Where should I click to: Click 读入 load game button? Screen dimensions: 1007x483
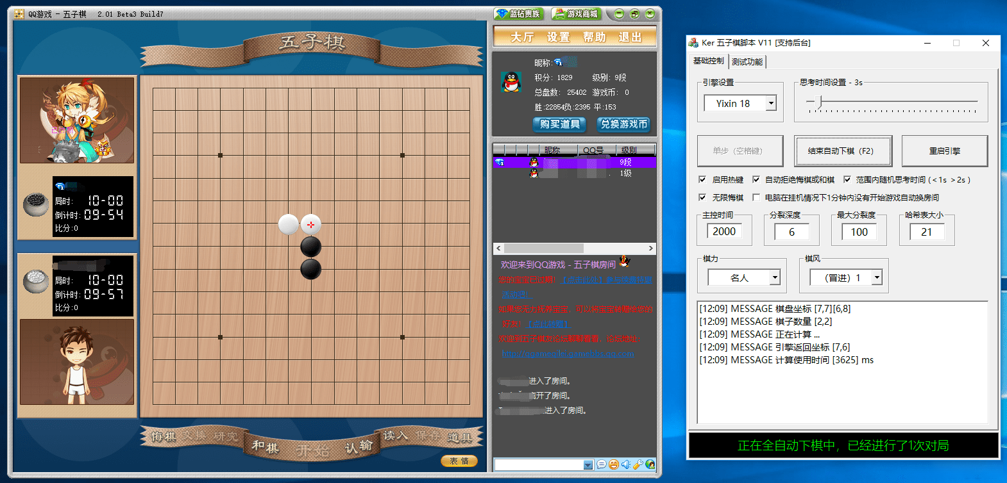[x=395, y=436]
